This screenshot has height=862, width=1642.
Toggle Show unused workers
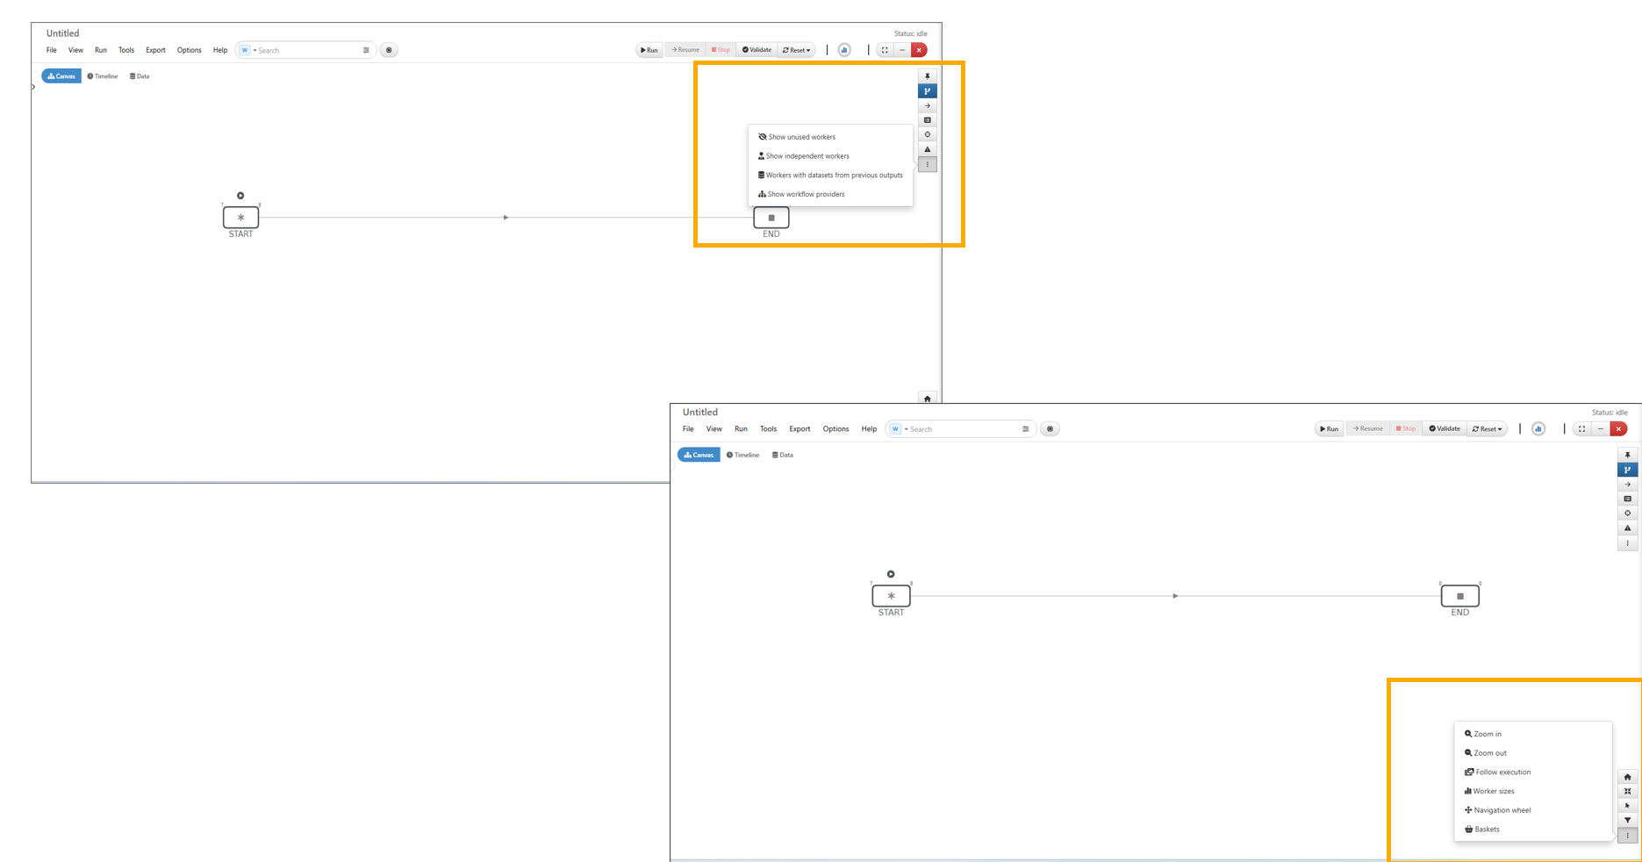[x=801, y=137]
